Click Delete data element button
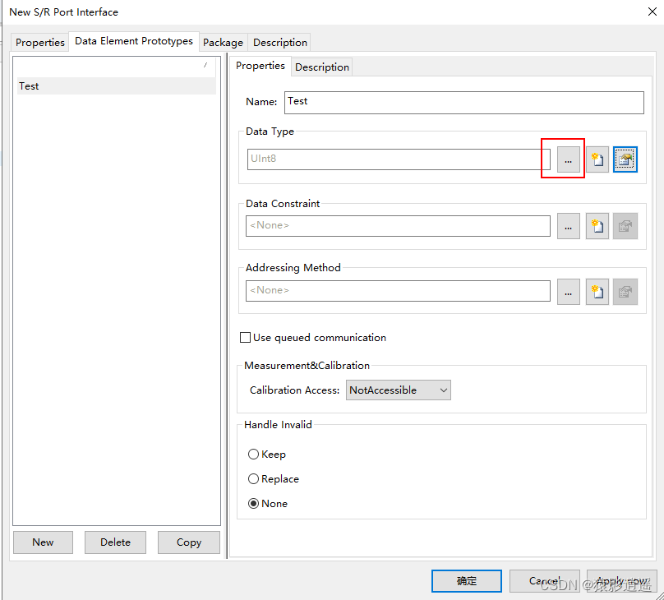 tap(115, 542)
